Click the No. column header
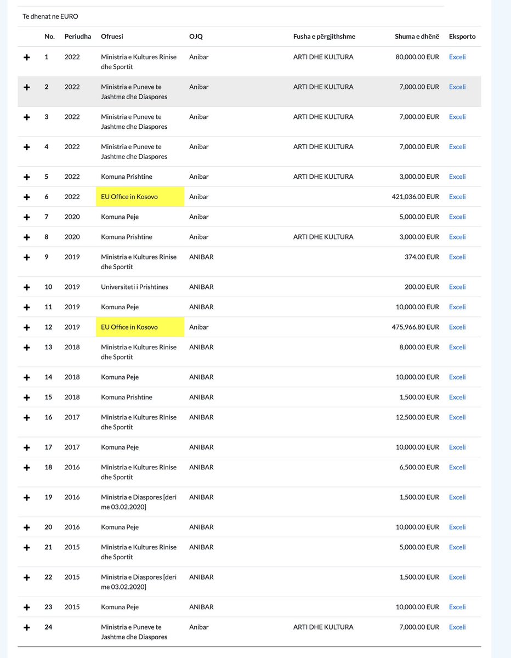This screenshot has height=658, width=511. [x=50, y=37]
